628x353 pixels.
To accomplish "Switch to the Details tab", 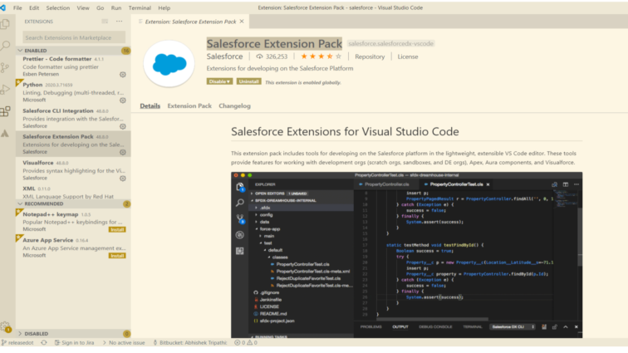I will [150, 105].
